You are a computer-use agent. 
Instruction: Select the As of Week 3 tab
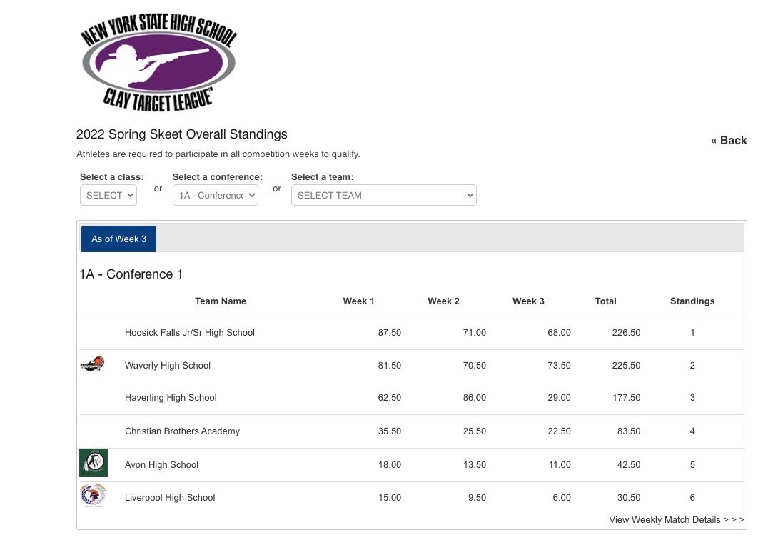point(119,239)
